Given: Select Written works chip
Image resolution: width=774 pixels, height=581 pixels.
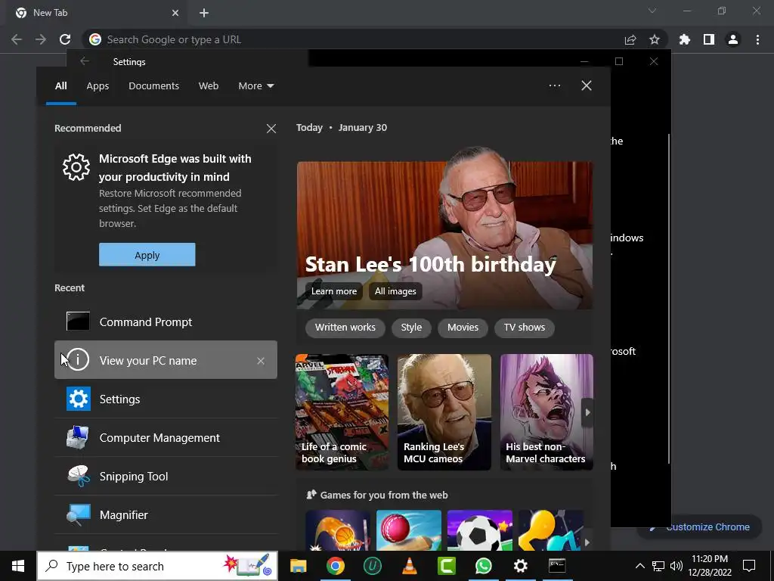Looking at the screenshot, I should (345, 327).
